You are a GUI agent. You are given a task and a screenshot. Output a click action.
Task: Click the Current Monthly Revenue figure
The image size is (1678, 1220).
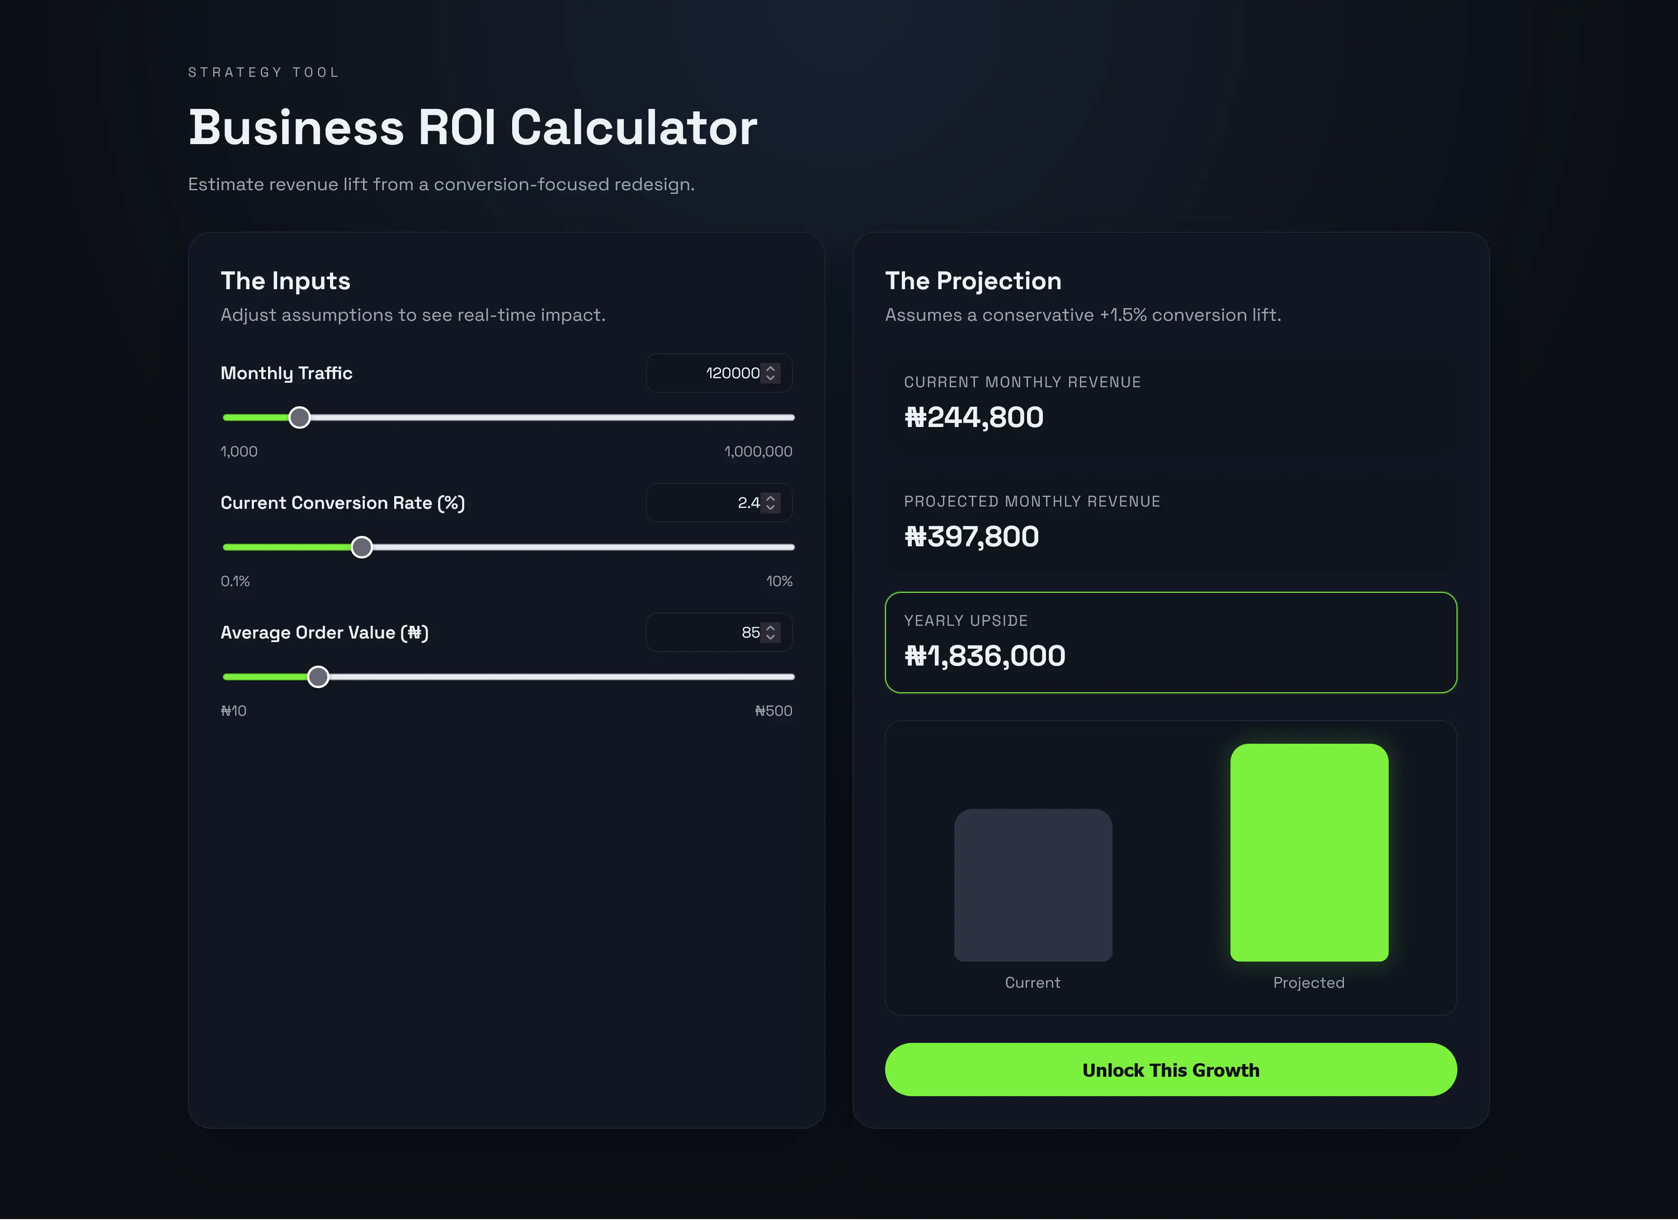pos(974,416)
